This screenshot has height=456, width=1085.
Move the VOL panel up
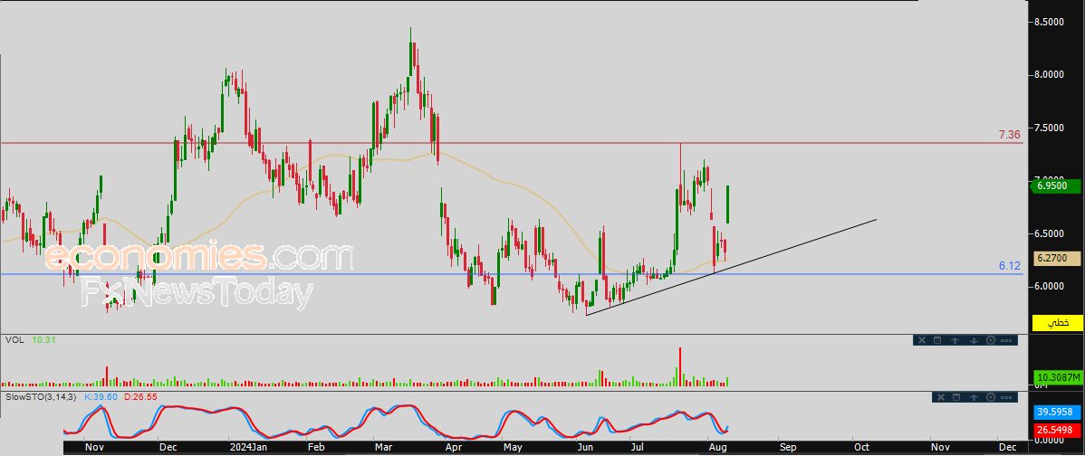coord(955,340)
